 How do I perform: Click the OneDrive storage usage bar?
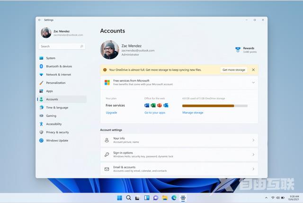[215, 106]
